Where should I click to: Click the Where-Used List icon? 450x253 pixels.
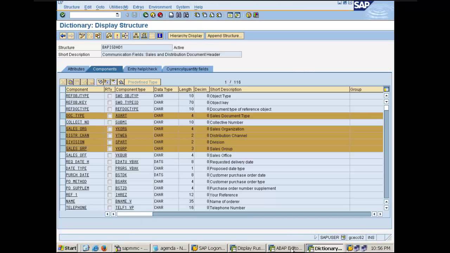[x=125, y=35]
